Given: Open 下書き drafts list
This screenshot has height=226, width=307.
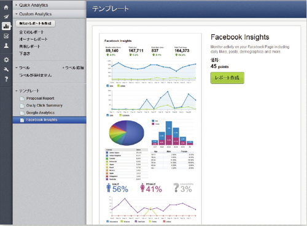Looking at the screenshot, I should (25, 53).
